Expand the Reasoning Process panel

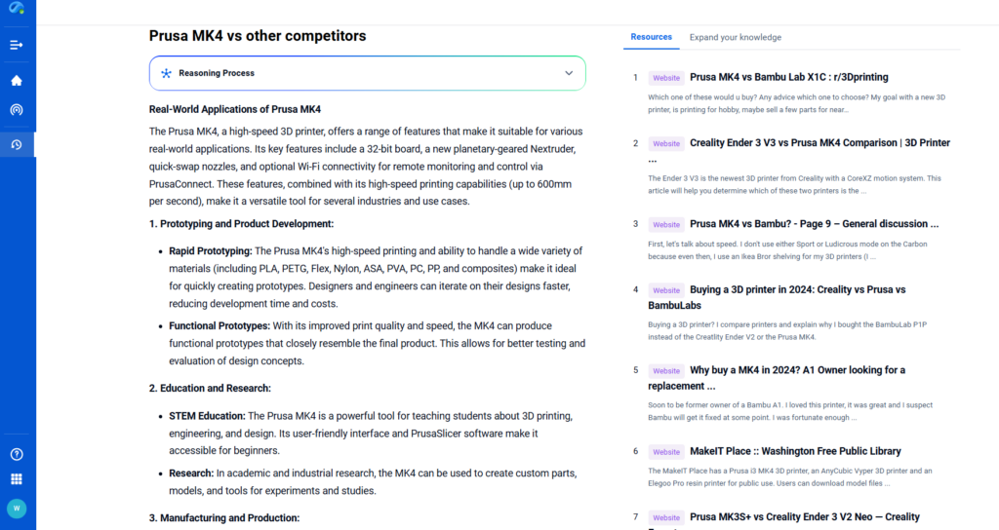pos(367,73)
